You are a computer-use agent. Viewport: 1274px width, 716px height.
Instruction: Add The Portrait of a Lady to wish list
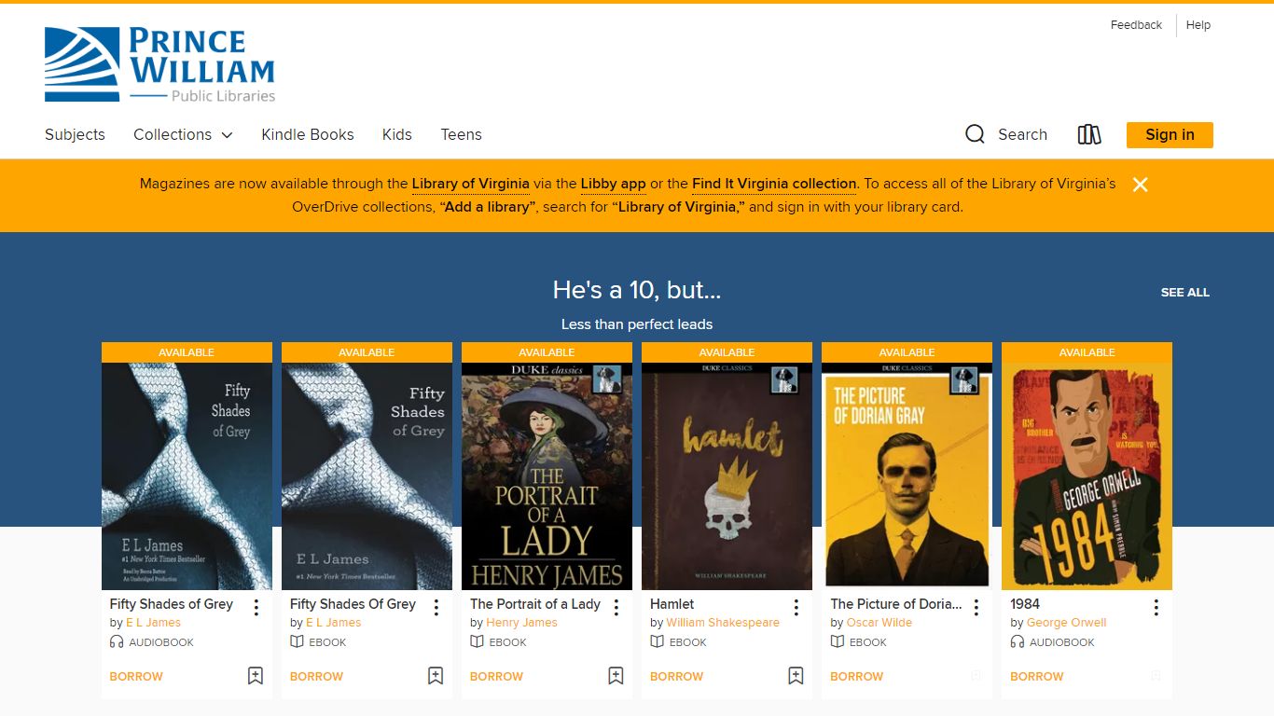pyautogui.click(x=616, y=676)
